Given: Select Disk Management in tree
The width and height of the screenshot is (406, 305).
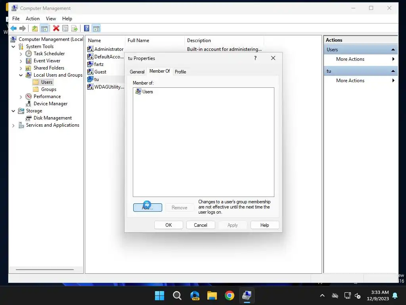Looking at the screenshot, I should (x=49, y=118).
